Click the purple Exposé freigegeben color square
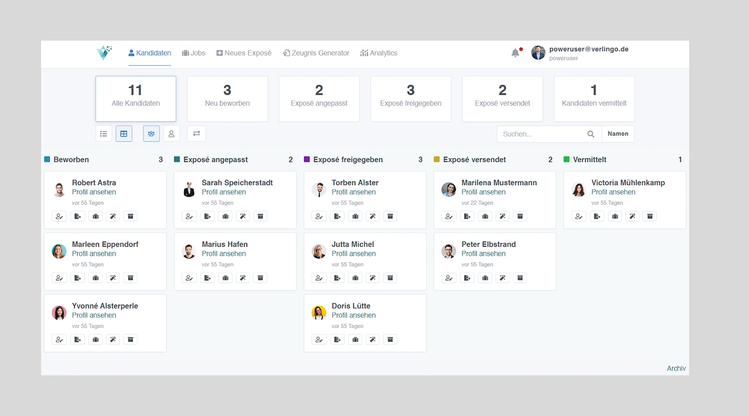This screenshot has width=749, height=416. (x=307, y=159)
